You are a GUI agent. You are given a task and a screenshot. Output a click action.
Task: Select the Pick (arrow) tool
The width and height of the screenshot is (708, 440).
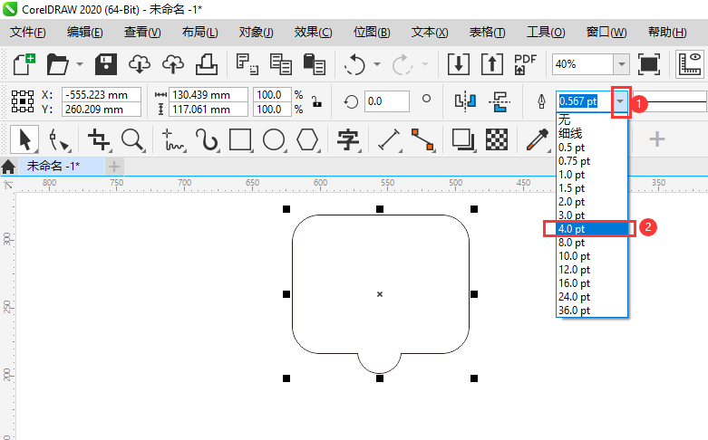click(x=24, y=139)
